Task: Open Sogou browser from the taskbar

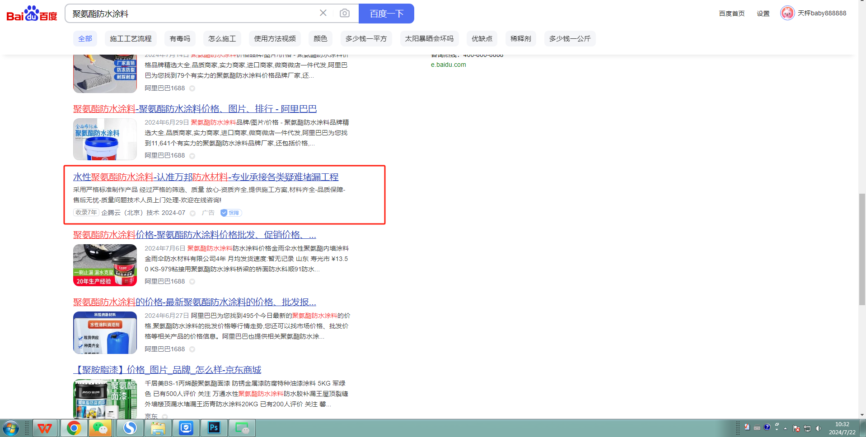Action: click(130, 428)
